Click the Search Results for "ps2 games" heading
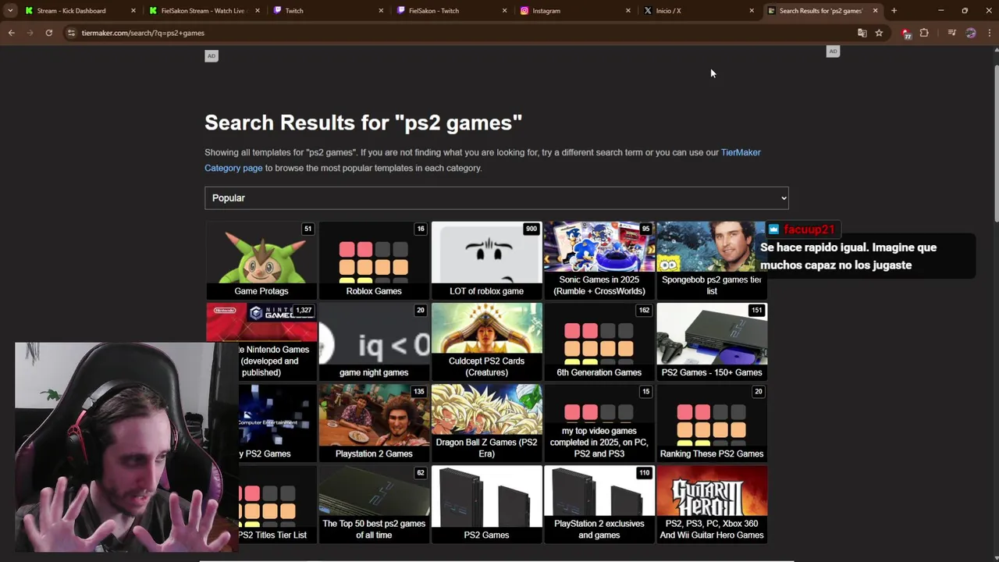 point(363,123)
